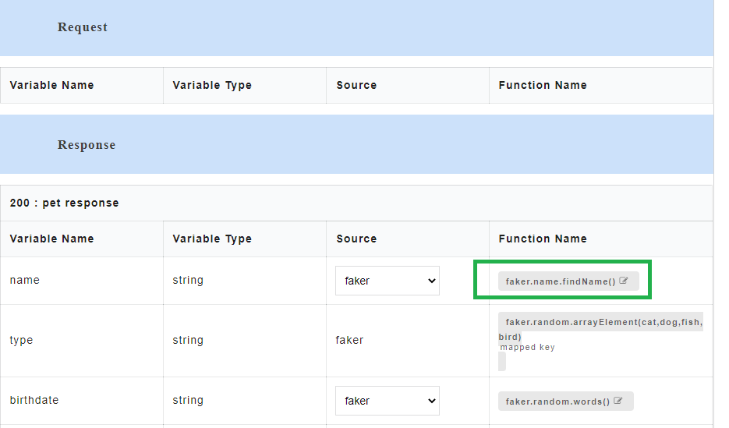729x428 pixels.
Task: Select the 200 : pet response row
Action: pos(65,203)
